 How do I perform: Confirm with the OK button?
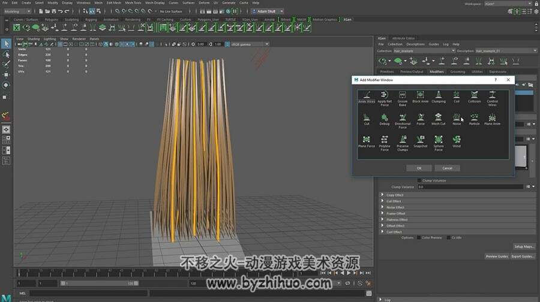[419, 168]
